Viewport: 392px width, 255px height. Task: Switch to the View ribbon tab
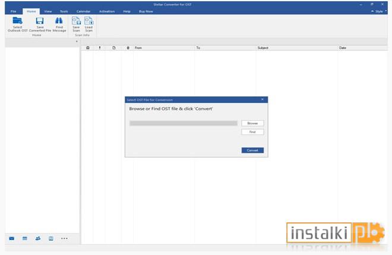[48, 11]
